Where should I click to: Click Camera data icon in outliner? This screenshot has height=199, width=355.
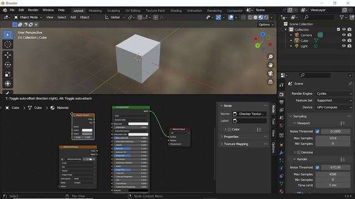tap(320, 35)
